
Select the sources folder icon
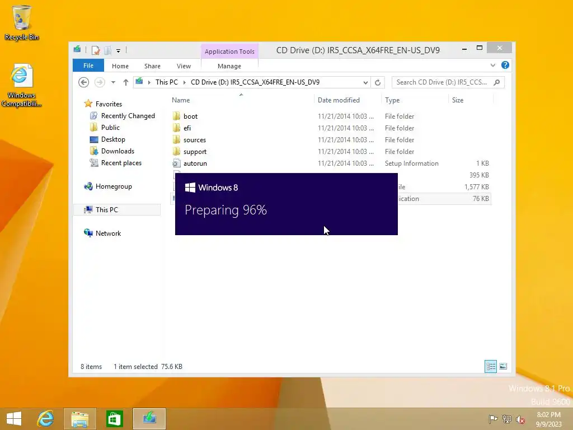[176, 139]
